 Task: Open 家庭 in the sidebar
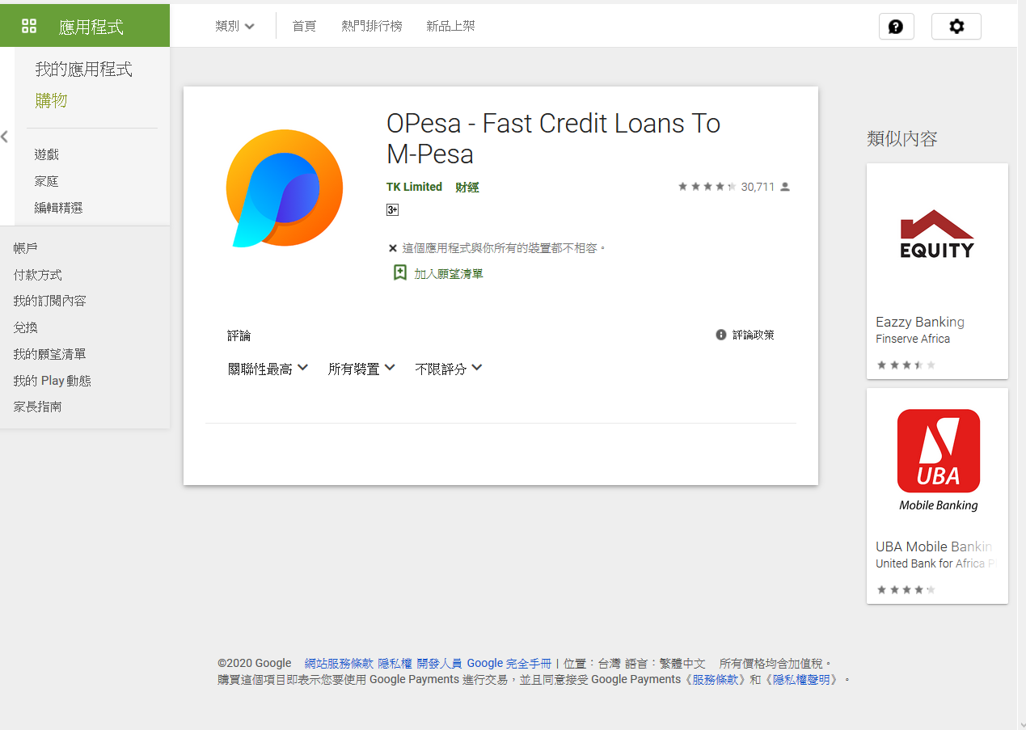click(47, 181)
